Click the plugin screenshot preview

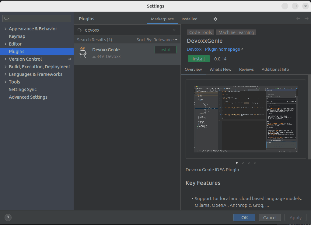246,119
